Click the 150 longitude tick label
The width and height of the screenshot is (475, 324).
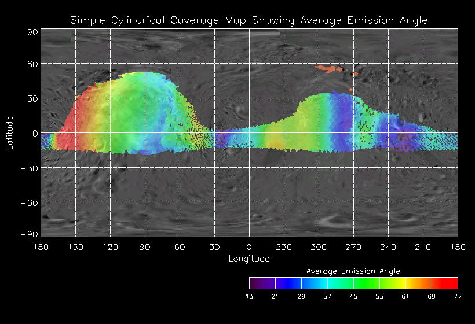75,248
